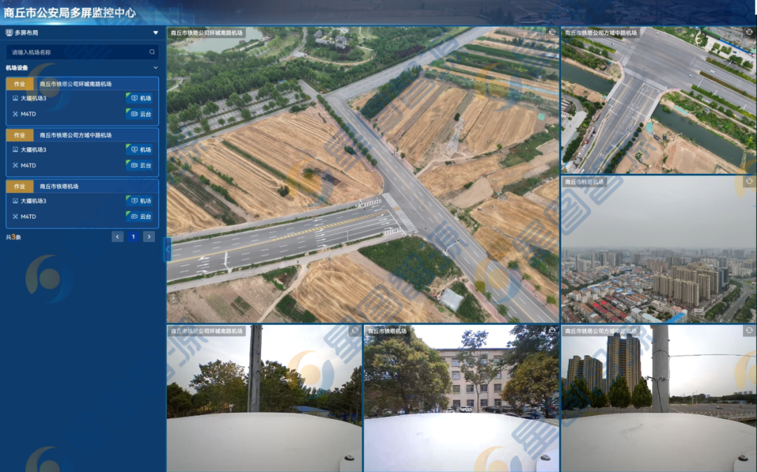757x472 pixels.
Task: Click the 商丘市公安局多屏监控中心 title
Action: pos(69,13)
